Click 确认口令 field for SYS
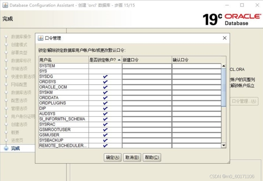The height and width of the screenshot is (181, 263). [x=196, y=71]
